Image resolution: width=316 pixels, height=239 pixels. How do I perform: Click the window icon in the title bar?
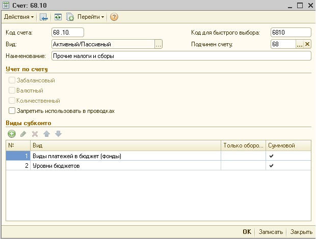coord(6,5)
